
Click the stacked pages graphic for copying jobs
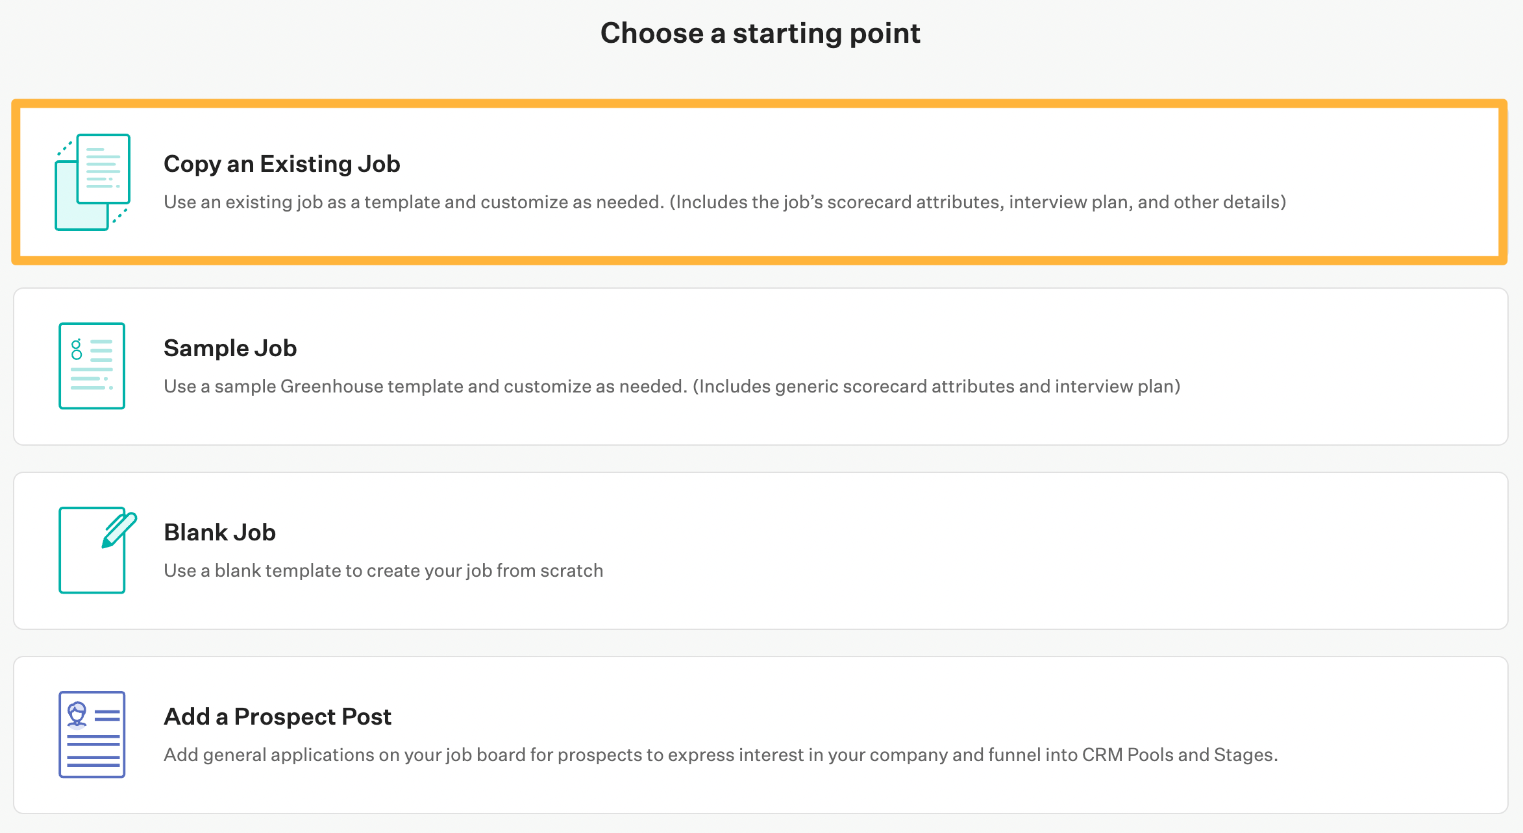pyautogui.click(x=91, y=180)
